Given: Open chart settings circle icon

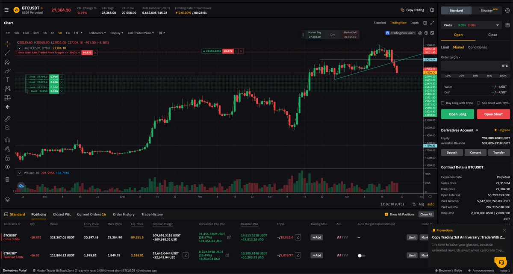Looking at the screenshot, I should point(426,33).
